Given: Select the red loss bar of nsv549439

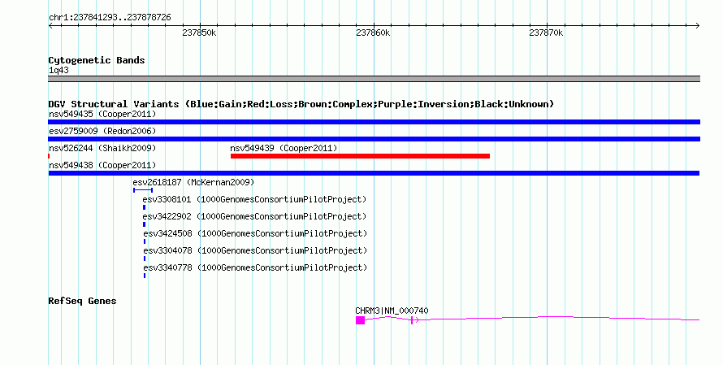Looking at the screenshot, I should click(x=360, y=156).
